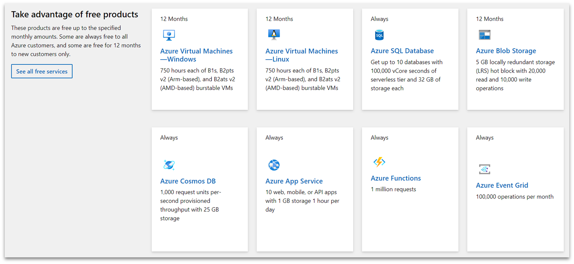This screenshot has height=264, width=574.
Task: Click the Azure Functions lightning bolt icon
Action: (379, 162)
